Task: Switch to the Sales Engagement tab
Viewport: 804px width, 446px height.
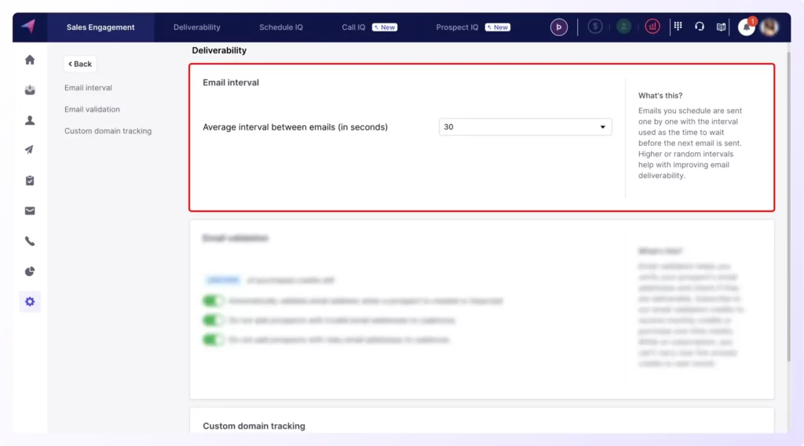Action: point(100,27)
